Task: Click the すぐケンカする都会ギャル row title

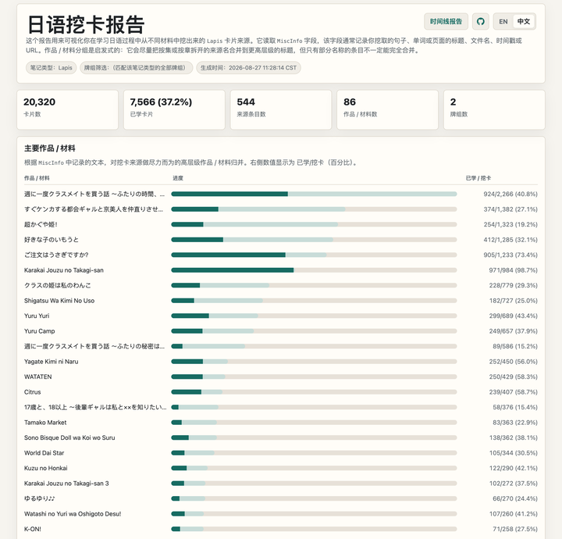Action: 94,209
